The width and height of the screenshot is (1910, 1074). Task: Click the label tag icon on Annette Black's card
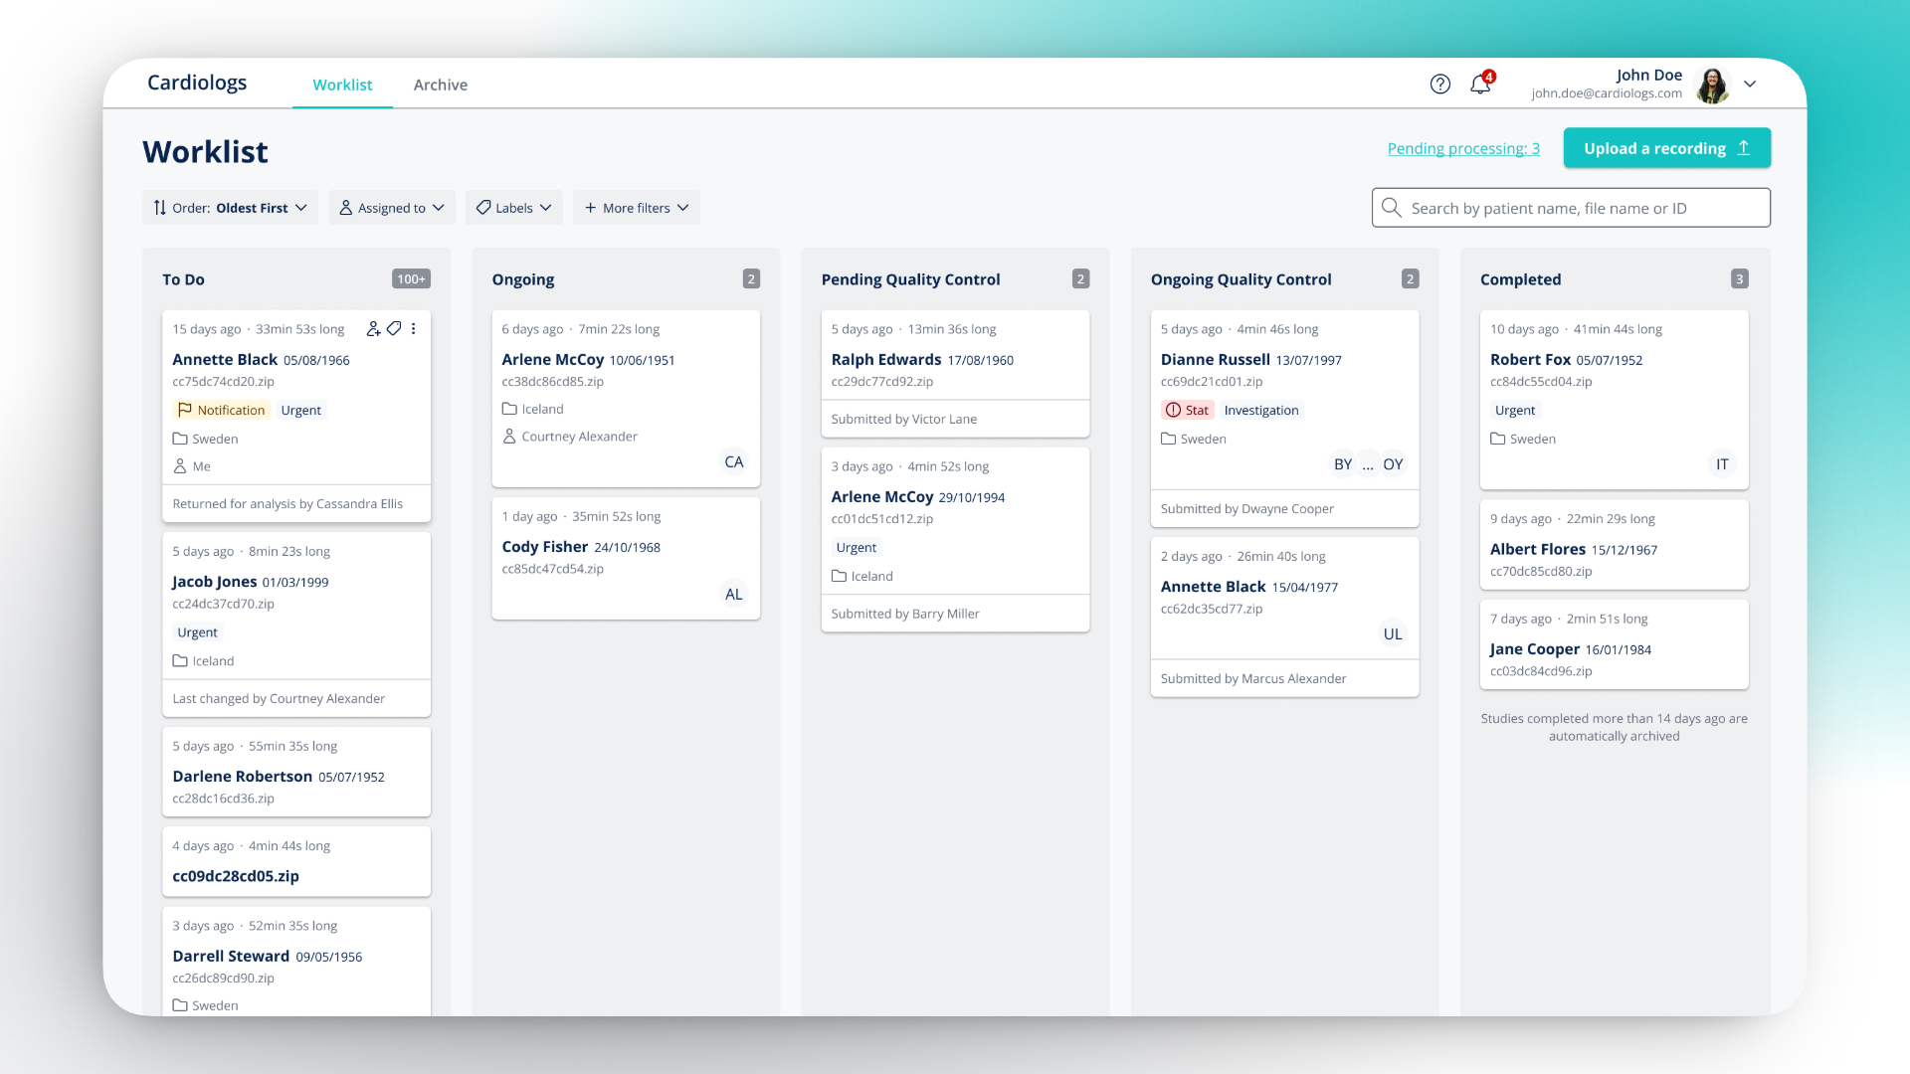tap(393, 328)
